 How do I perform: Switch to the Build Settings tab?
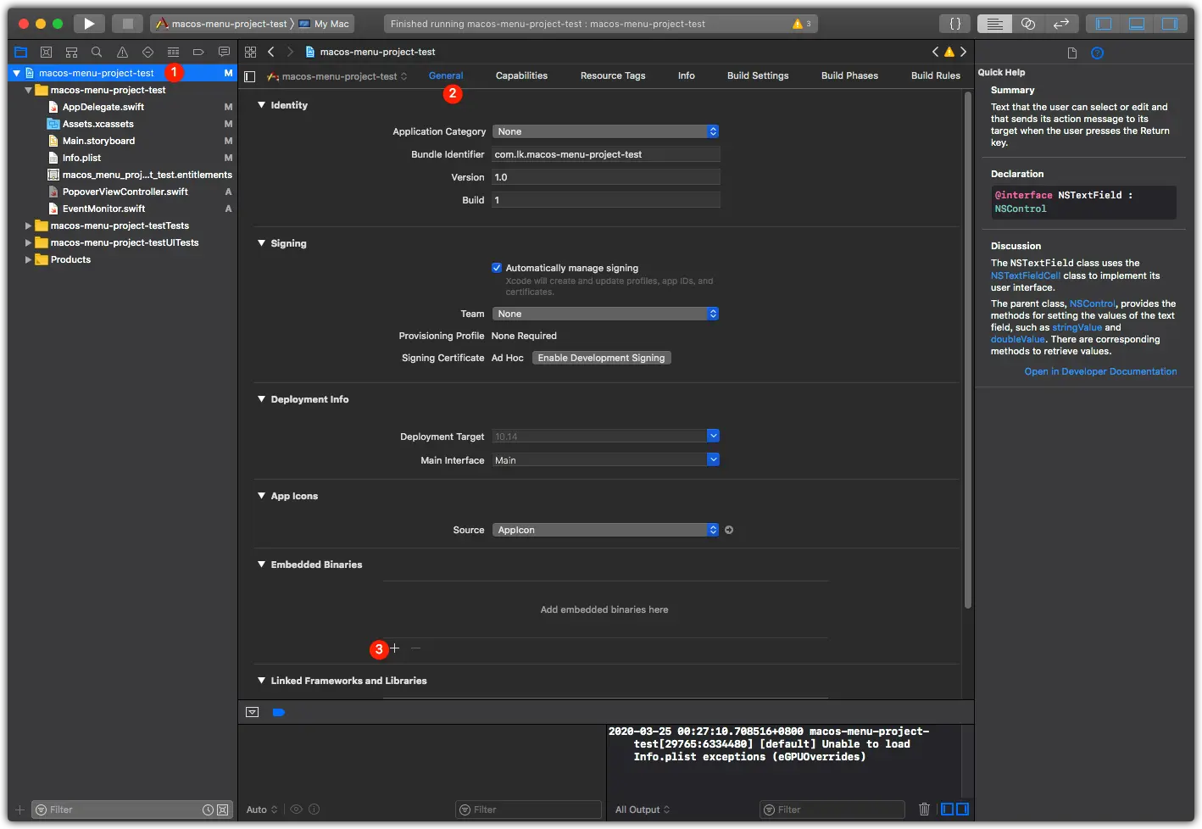pos(758,75)
